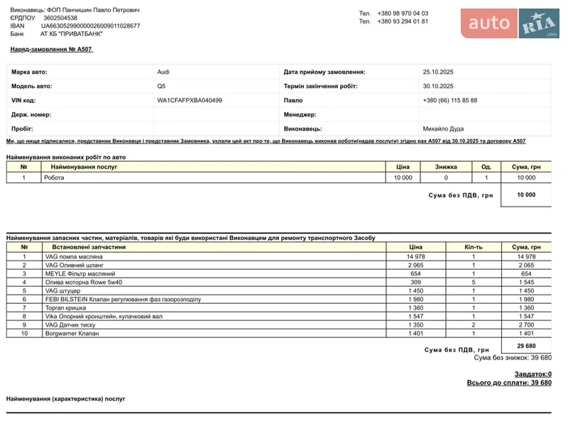Click row 'Vika Опорний кронштейн, кулачковий вал'
Image resolution: width=568 pixels, height=426 pixels.
tap(279, 316)
